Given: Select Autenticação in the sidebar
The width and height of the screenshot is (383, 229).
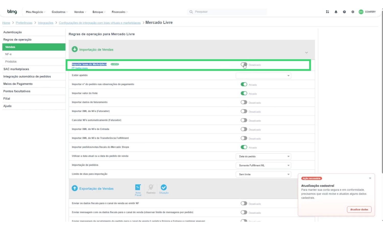Looking at the screenshot, I should (x=34, y=32).
